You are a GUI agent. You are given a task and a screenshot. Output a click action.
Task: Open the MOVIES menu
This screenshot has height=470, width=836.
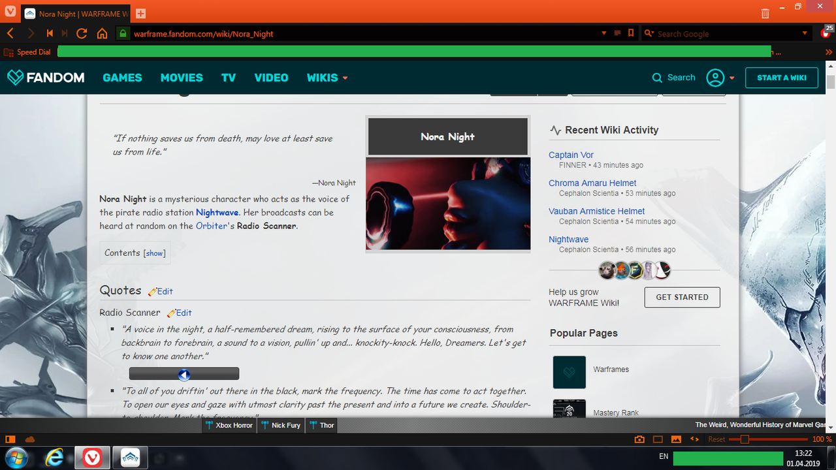(182, 78)
